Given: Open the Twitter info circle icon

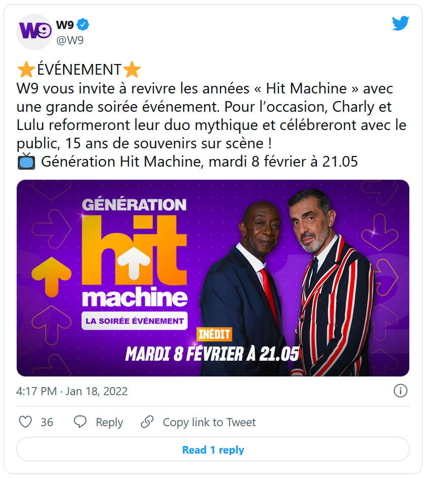Looking at the screenshot, I should [401, 391].
